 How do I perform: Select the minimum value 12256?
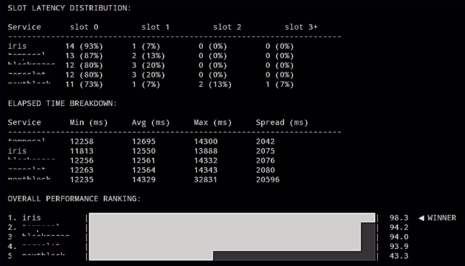82,161
